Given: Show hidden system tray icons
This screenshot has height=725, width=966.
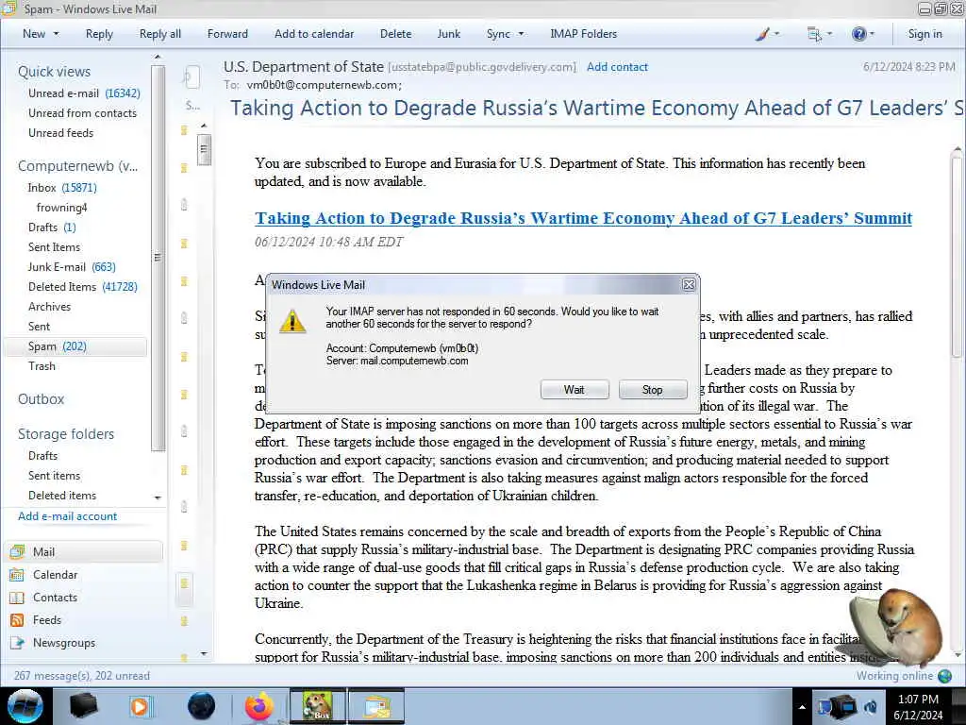Looking at the screenshot, I should tap(802, 707).
